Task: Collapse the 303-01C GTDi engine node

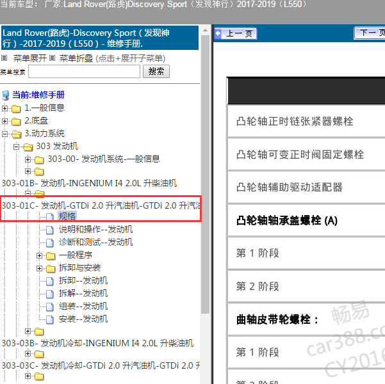Action: (28, 193)
